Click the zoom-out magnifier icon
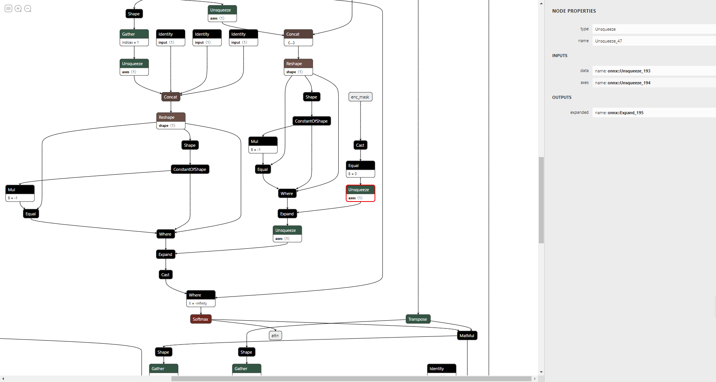The image size is (716, 382). coord(28,8)
